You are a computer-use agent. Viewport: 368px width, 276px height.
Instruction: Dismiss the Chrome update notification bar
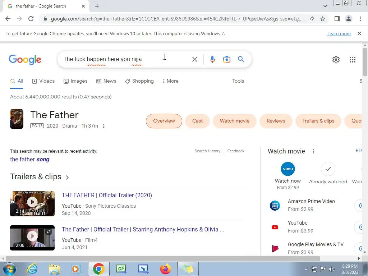[359, 33]
